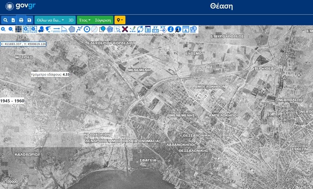
Task: Click the new file document button
Action: click(x=13, y=20)
